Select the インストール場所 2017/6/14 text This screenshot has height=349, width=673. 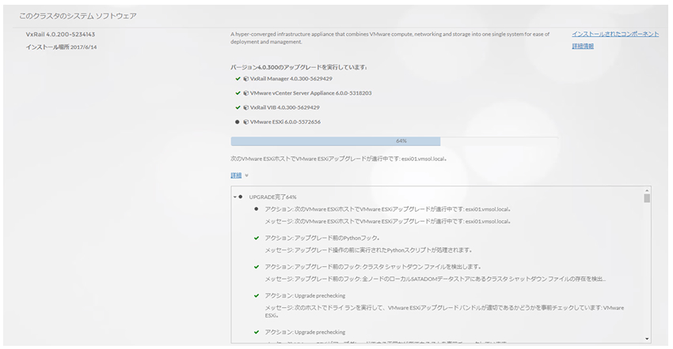click(62, 47)
